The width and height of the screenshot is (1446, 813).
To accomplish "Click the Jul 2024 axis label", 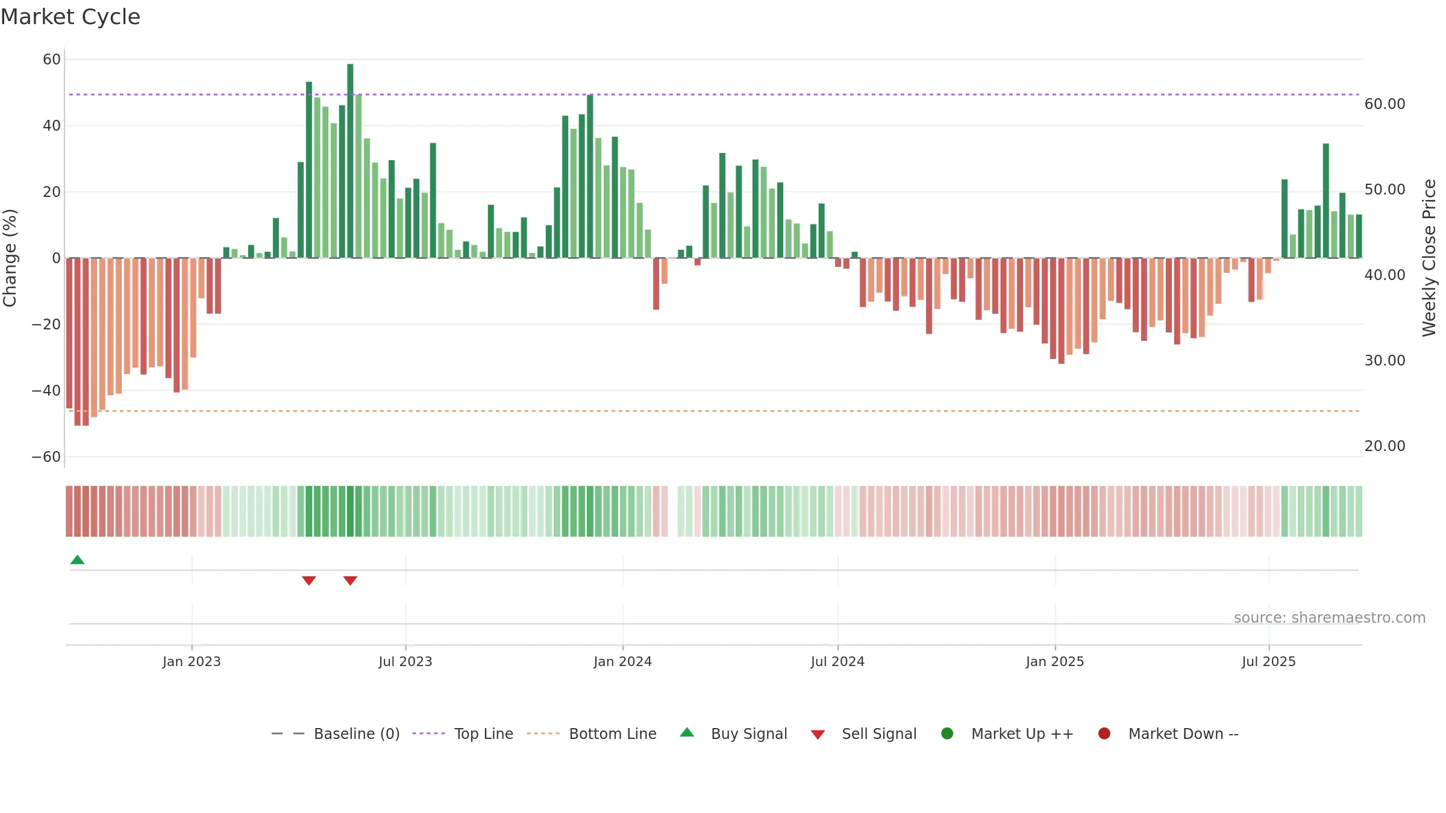I will coord(837,661).
